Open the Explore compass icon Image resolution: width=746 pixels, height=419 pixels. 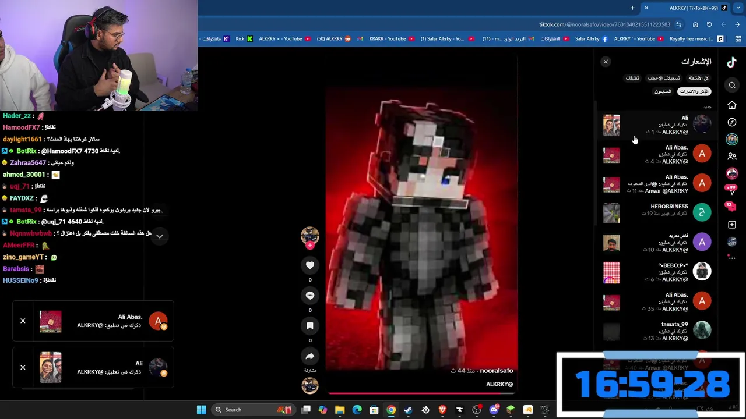pyautogui.click(x=732, y=122)
